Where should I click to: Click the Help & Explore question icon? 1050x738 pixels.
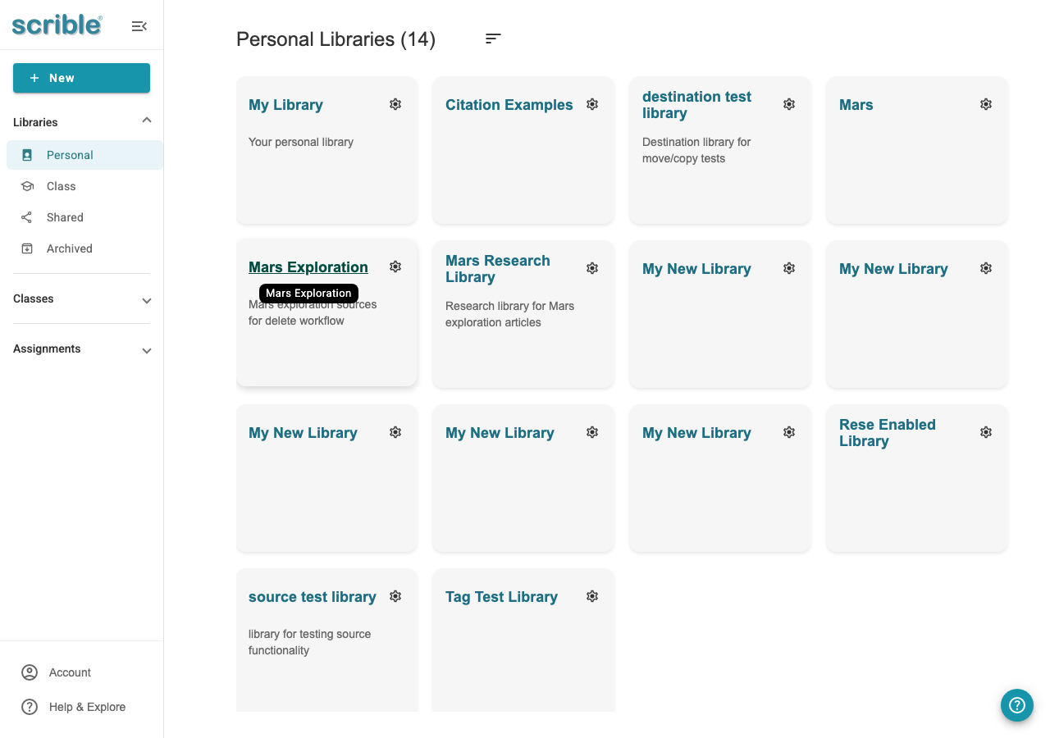(x=30, y=707)
